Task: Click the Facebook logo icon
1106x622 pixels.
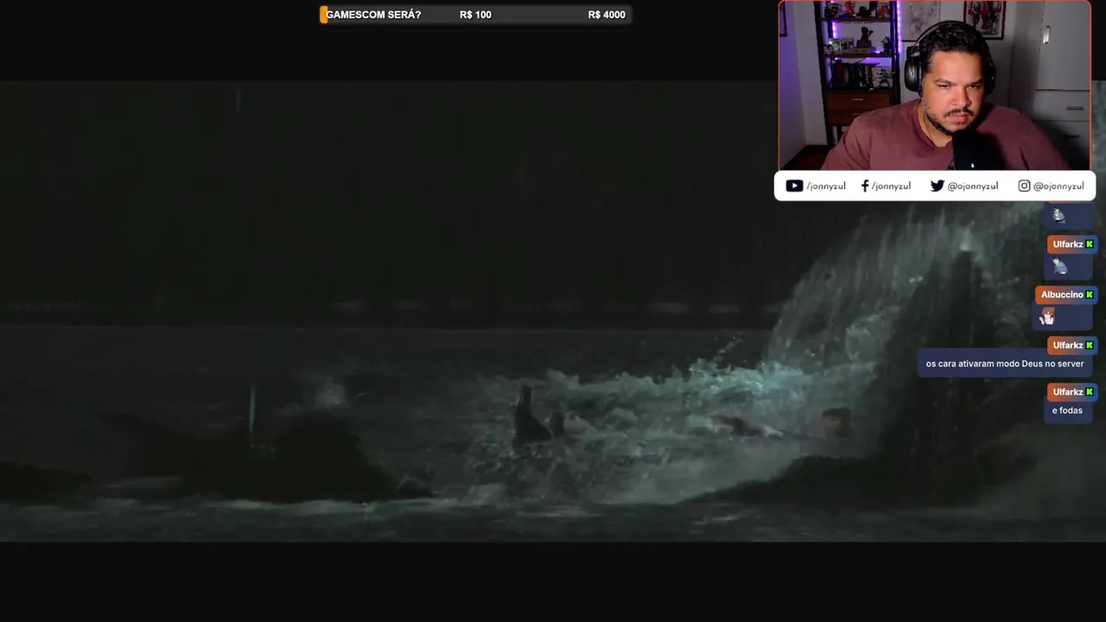Action: pos(865,186)
